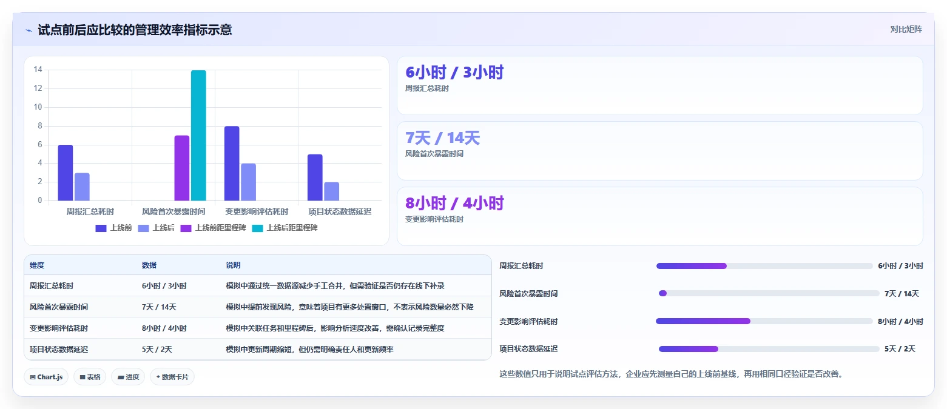947x409 pixels.
Task: Click the 上线前 bar for 周报汇总耗时
Action: [x=66, y=173]
